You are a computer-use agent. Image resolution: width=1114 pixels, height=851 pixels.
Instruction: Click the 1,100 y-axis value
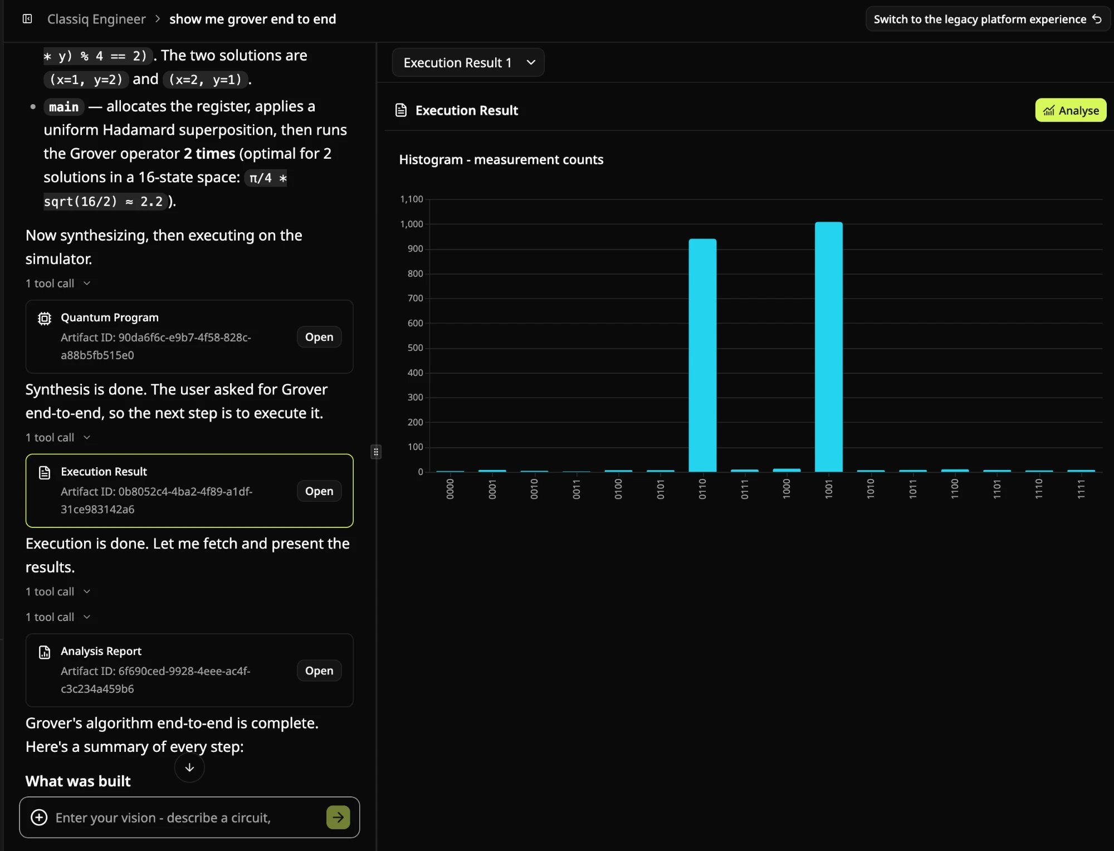412,199
